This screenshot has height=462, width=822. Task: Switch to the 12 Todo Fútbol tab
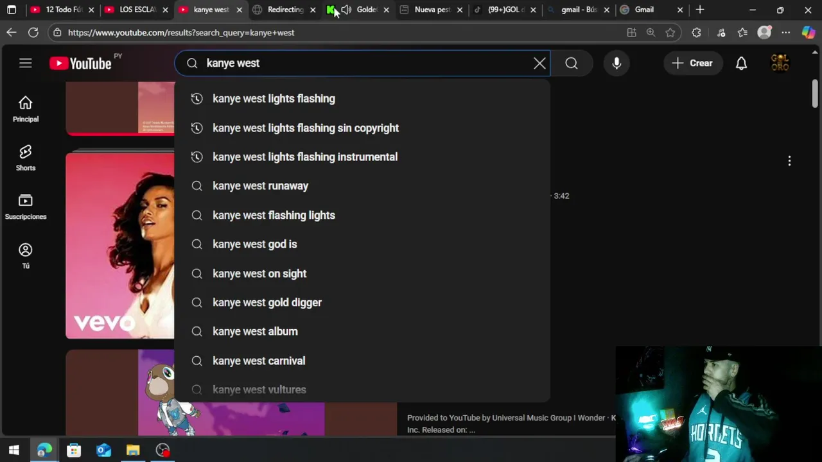(x=64, y=10)
